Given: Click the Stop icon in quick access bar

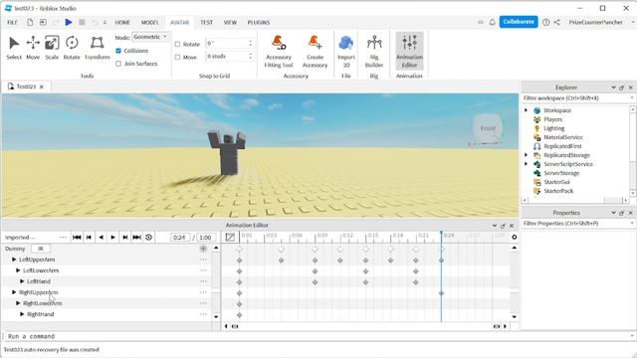Looking at the screenshot, I should pos(82,22).
